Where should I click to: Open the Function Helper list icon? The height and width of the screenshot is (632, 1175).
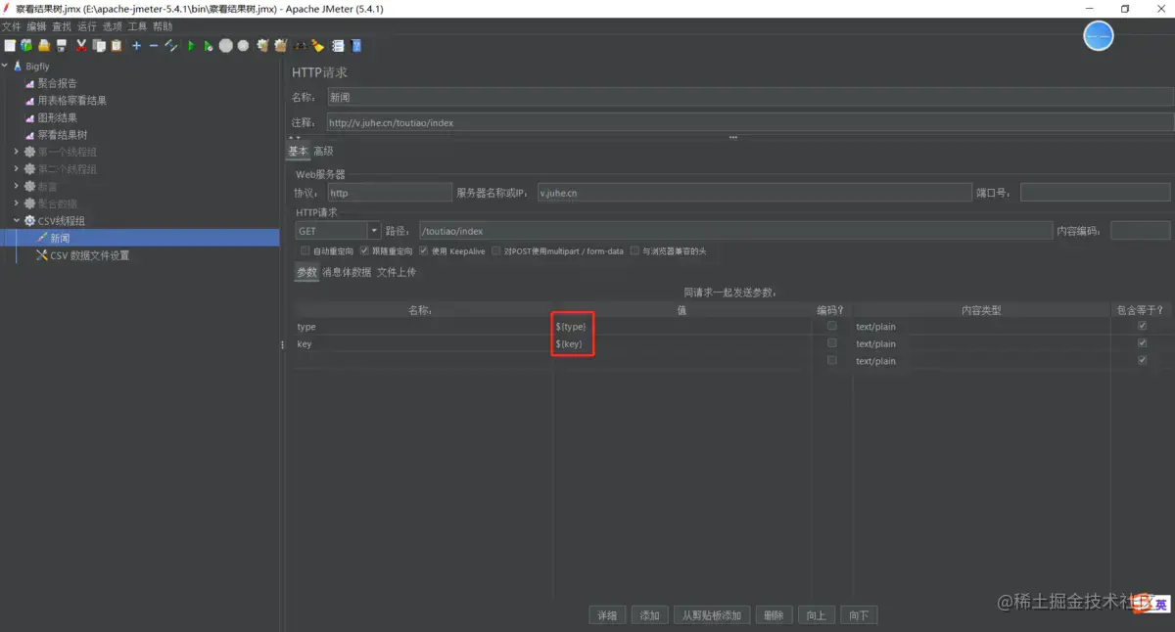tap(338, 45)
